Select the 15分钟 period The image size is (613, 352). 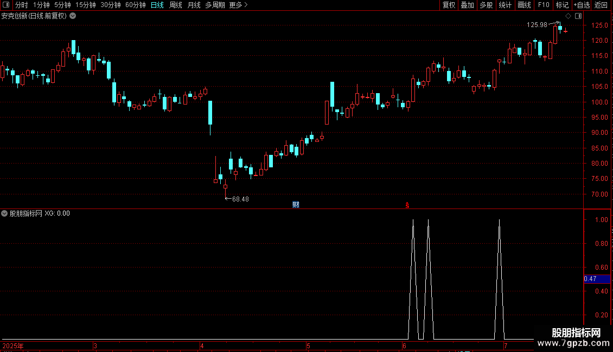coord(85,5)
